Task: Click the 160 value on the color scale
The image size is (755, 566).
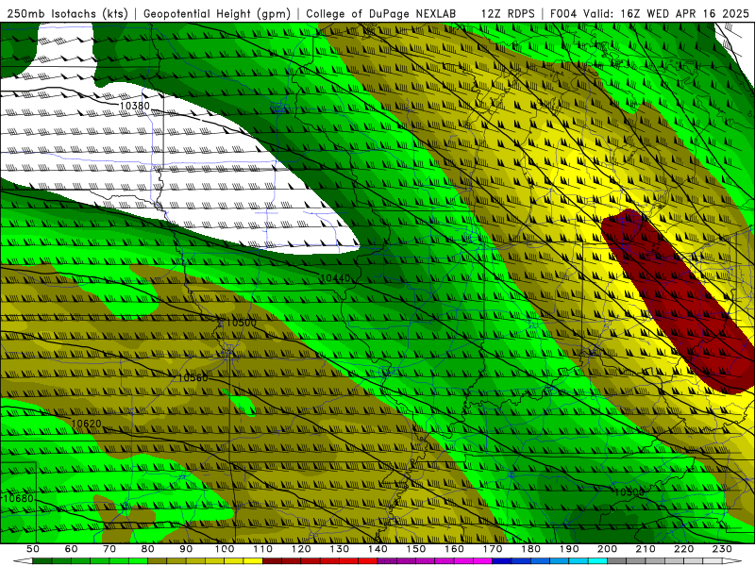Action: pyautogui.click(x=454, y=549)
